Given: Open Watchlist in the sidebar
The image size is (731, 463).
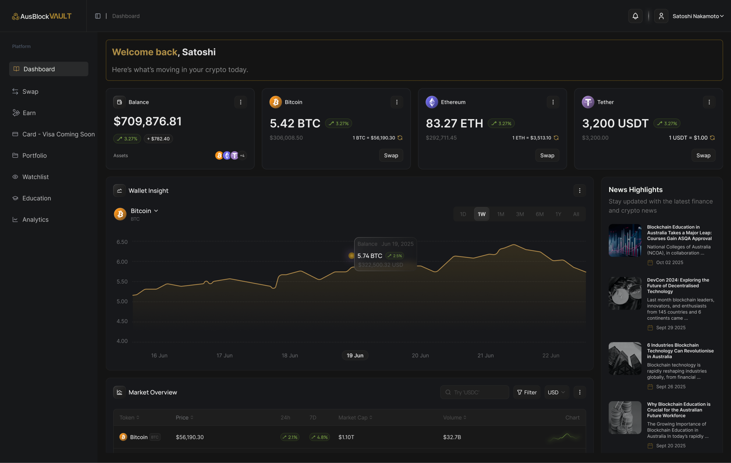Looking at the screenshot, I should pos(35,177).
